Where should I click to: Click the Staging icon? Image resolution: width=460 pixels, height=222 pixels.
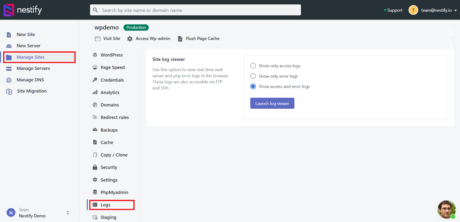(95, 217)
